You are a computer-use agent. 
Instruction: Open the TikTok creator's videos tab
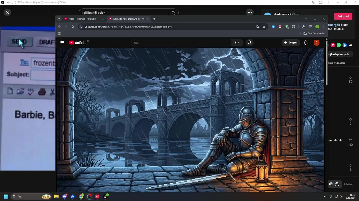pos(336,63)
